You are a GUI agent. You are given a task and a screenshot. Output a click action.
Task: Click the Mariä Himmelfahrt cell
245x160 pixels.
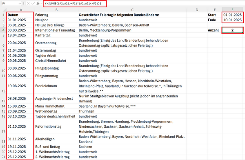coord(56,106)
